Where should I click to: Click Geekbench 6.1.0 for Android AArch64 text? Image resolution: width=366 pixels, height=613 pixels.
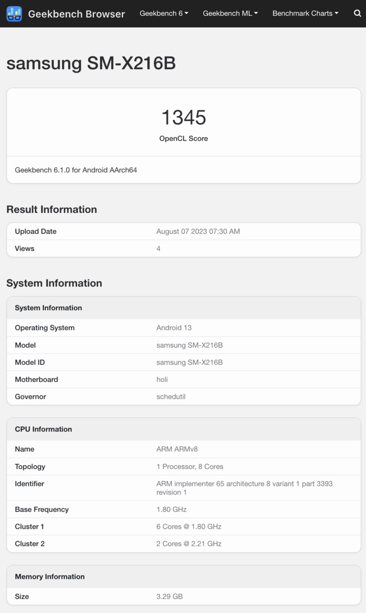click(76, 170)
